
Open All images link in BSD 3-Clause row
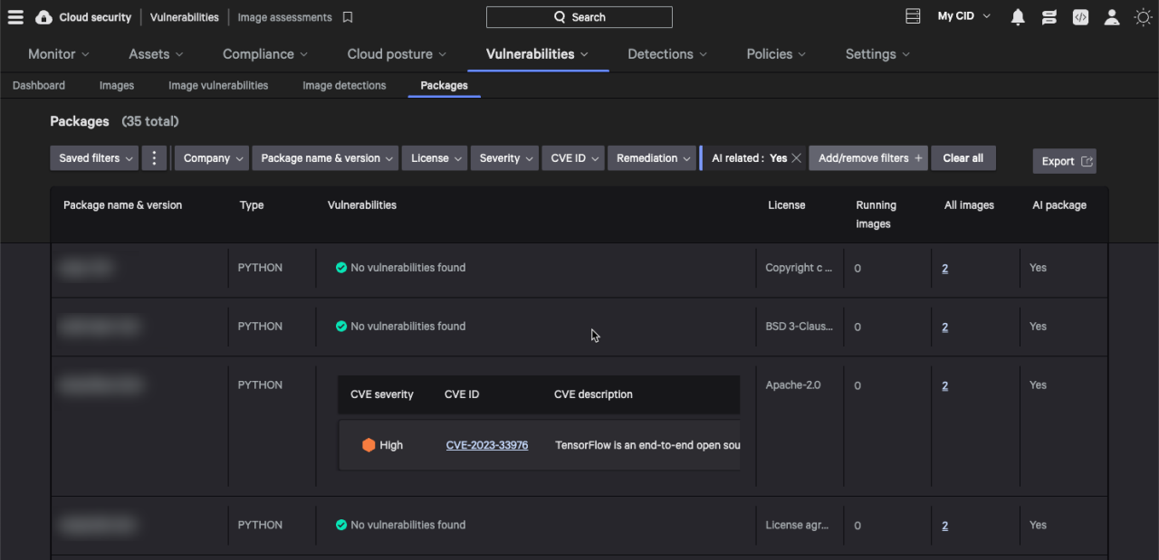944,327
